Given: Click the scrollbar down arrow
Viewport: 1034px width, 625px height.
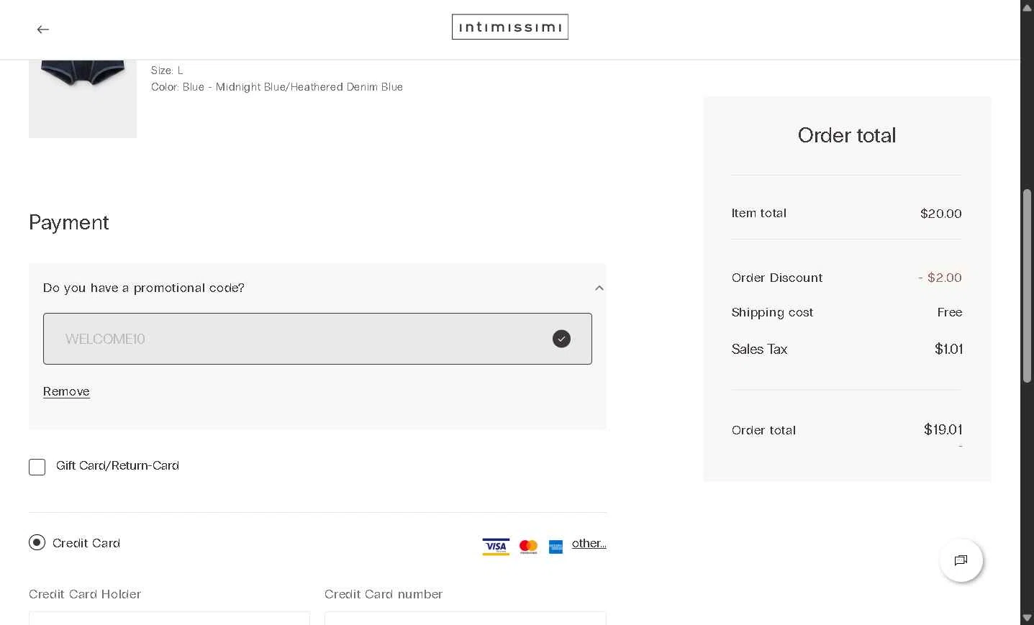Looking at the screenshot, I should pyautogui.click(x=1027, y=619).
